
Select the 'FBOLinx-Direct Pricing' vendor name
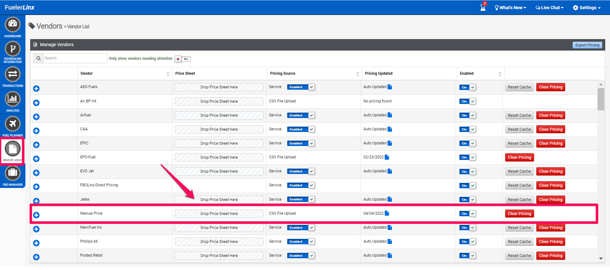99,185
